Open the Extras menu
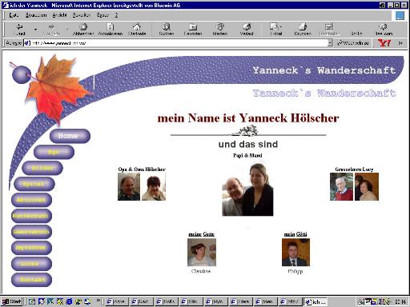Viewport: 410px width, 307px height. (x=102, y=15)
